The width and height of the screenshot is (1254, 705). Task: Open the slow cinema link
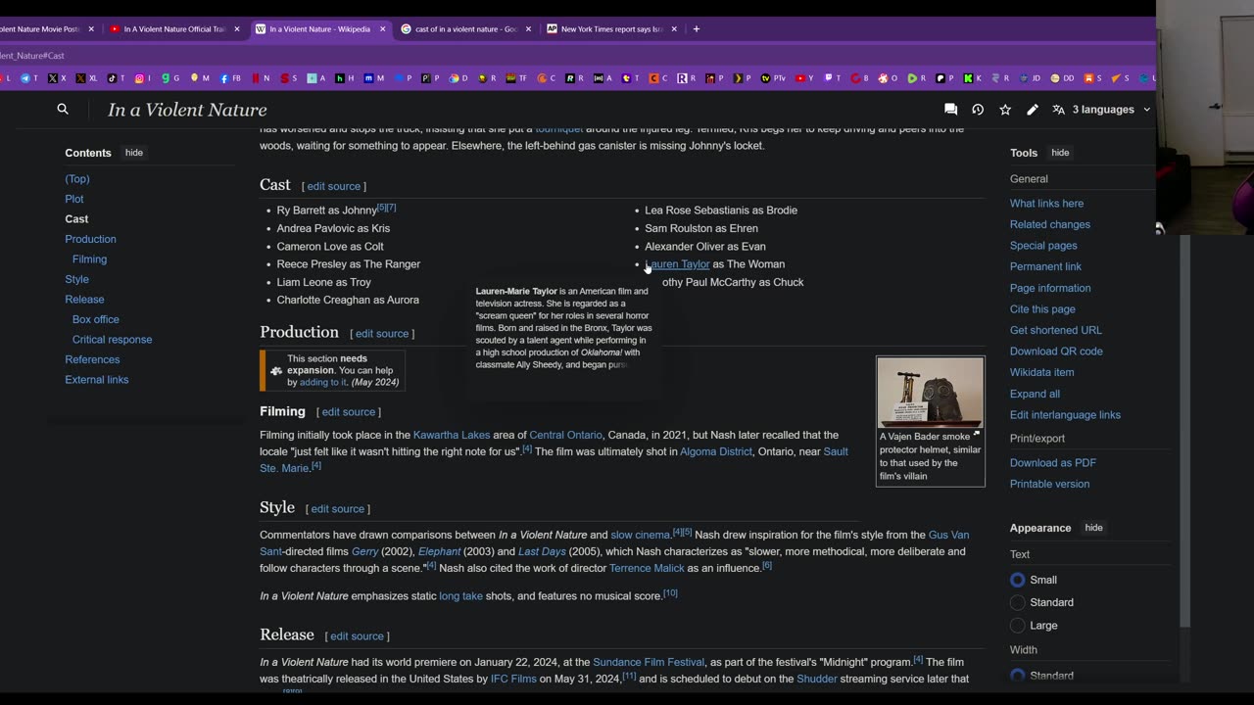640,535
